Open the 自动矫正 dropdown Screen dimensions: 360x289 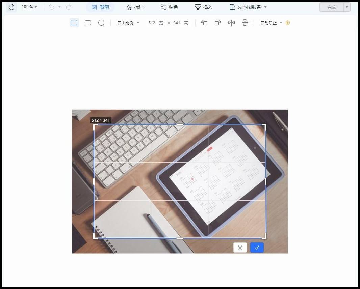pos(271,23)
